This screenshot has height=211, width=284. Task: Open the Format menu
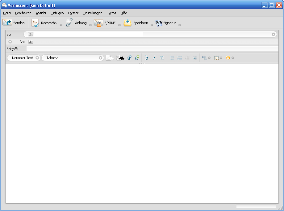[73, 13]
